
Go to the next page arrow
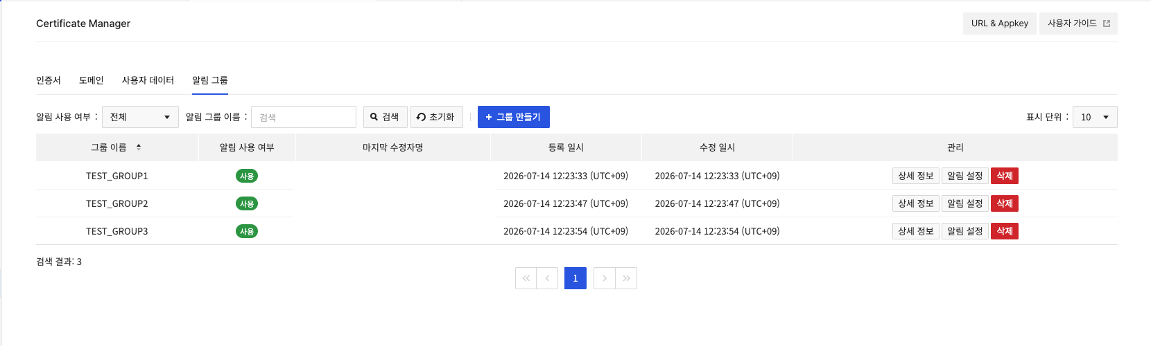coord(605,278)
